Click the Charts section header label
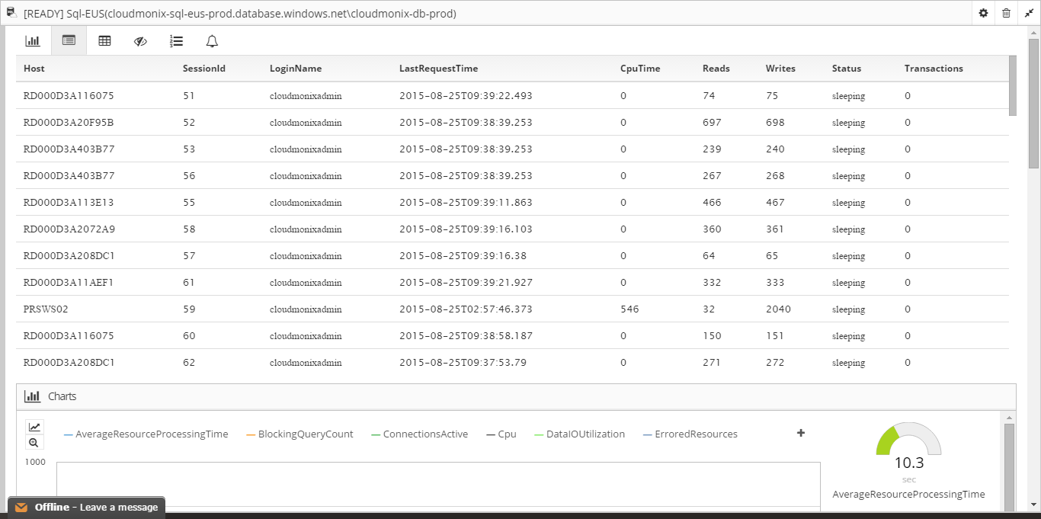This screenshot has width=1041, height=519. [x=62, y=396]
